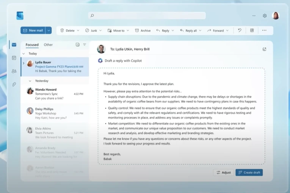290x193 pixels.
Task: Open the attachments paperclip sidebar icon
Action: click(x=14, y=85)
